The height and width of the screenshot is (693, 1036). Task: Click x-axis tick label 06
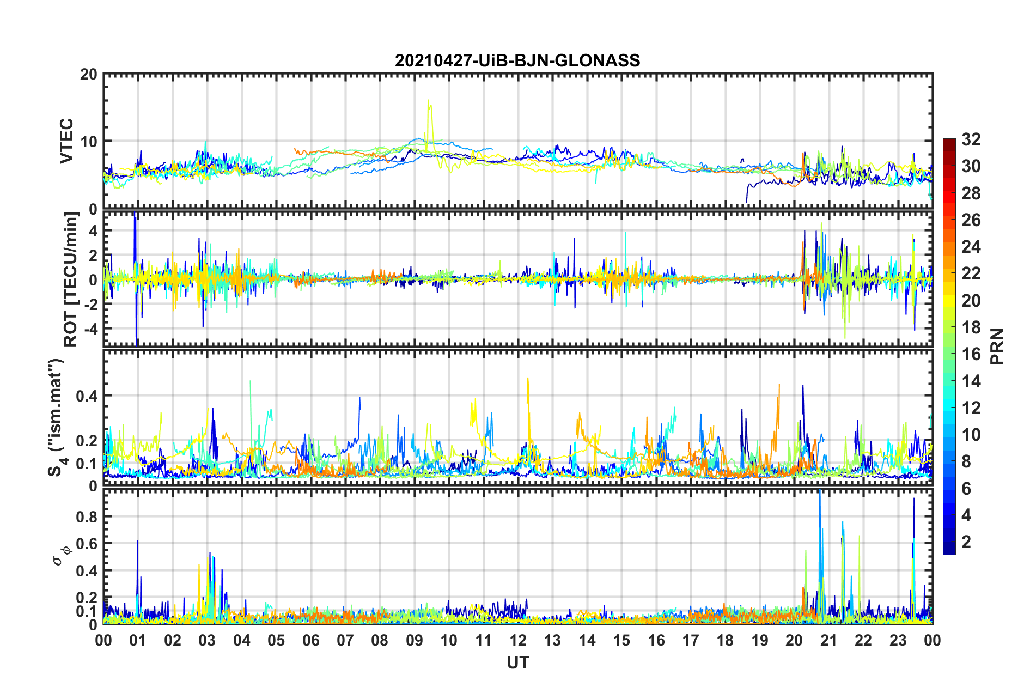(310, 641)
